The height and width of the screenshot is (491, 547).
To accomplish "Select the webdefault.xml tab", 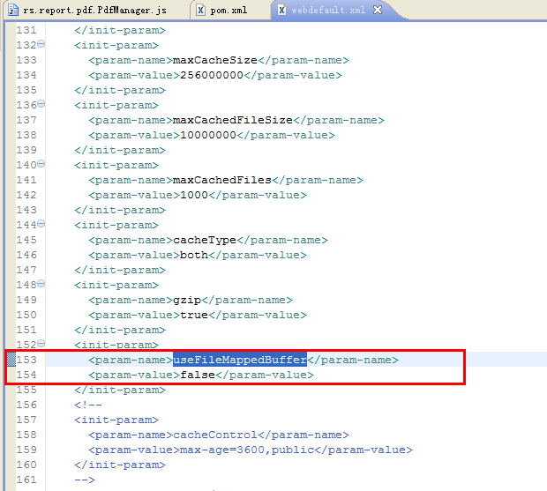I will [x=328, y=10].
